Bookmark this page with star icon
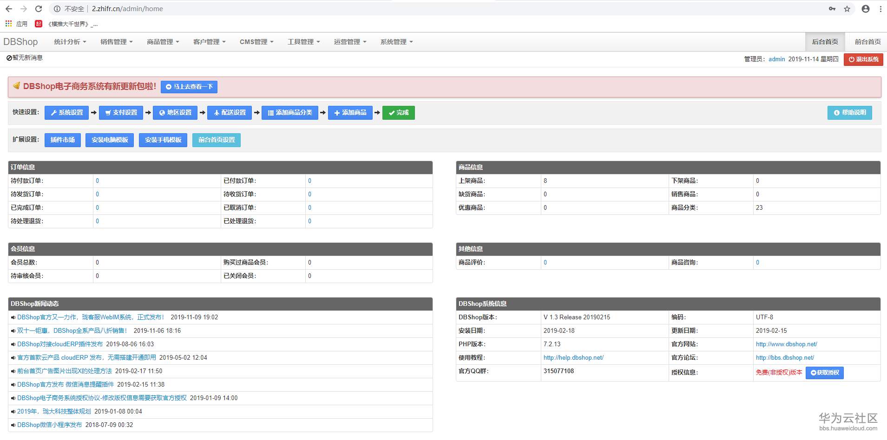This screenshot has height=440, width=887. (847, 9)
